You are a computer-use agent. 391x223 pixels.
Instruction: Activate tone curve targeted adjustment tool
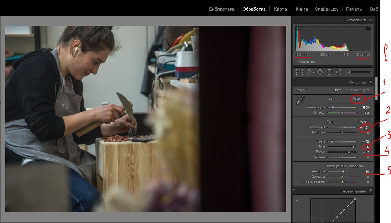tap(297, 200)
